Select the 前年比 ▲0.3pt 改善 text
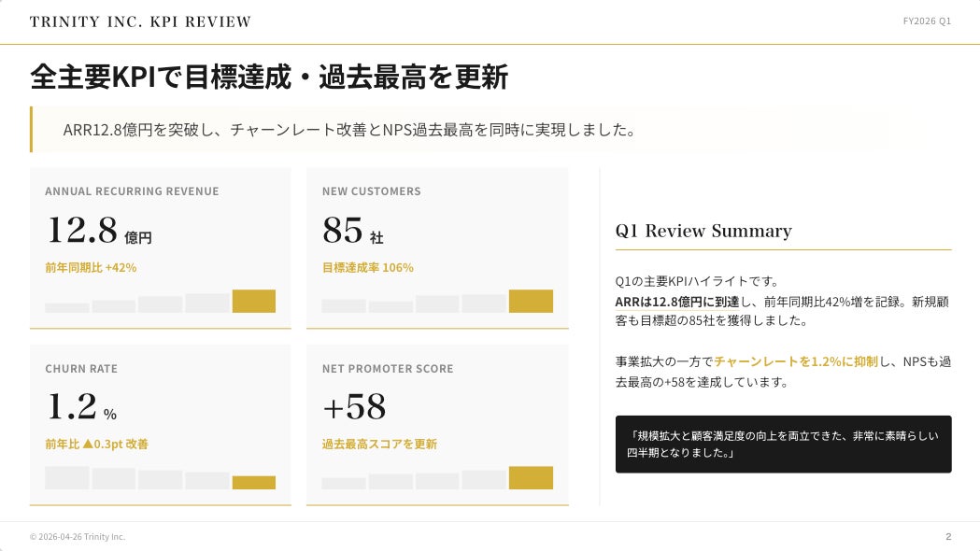This screenshot has width=980, height=551. [x=96, y=445]
